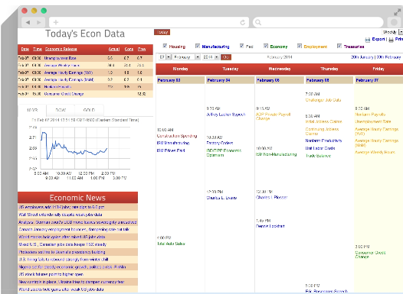
Task: Open Nonfarm Productivity event on Thursday
Action: (323, 141)
